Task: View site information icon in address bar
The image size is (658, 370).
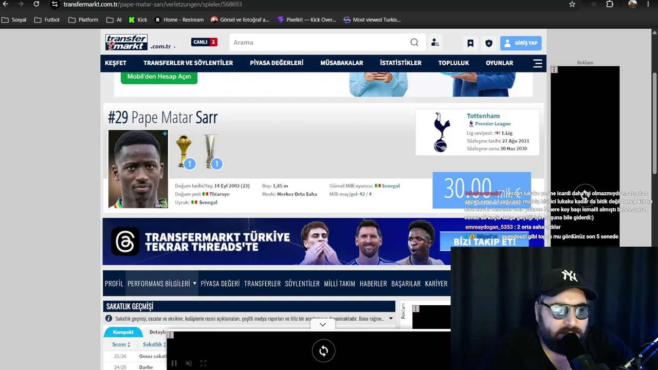Action: 54,4
